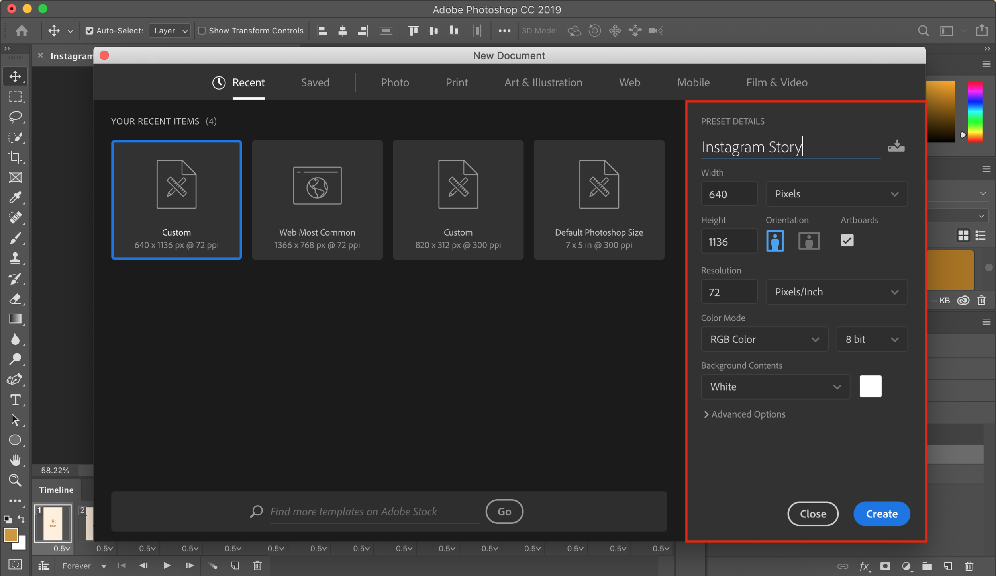This screenshot has height=576, width=996.
Task: Open the Auto-Select Layer dropdown
Action: [x=170, y=31]
